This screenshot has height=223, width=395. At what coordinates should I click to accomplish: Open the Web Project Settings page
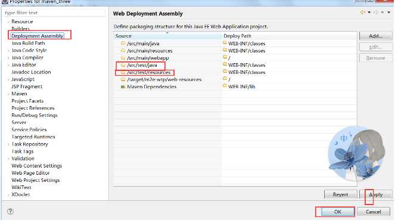click(36, 180)
